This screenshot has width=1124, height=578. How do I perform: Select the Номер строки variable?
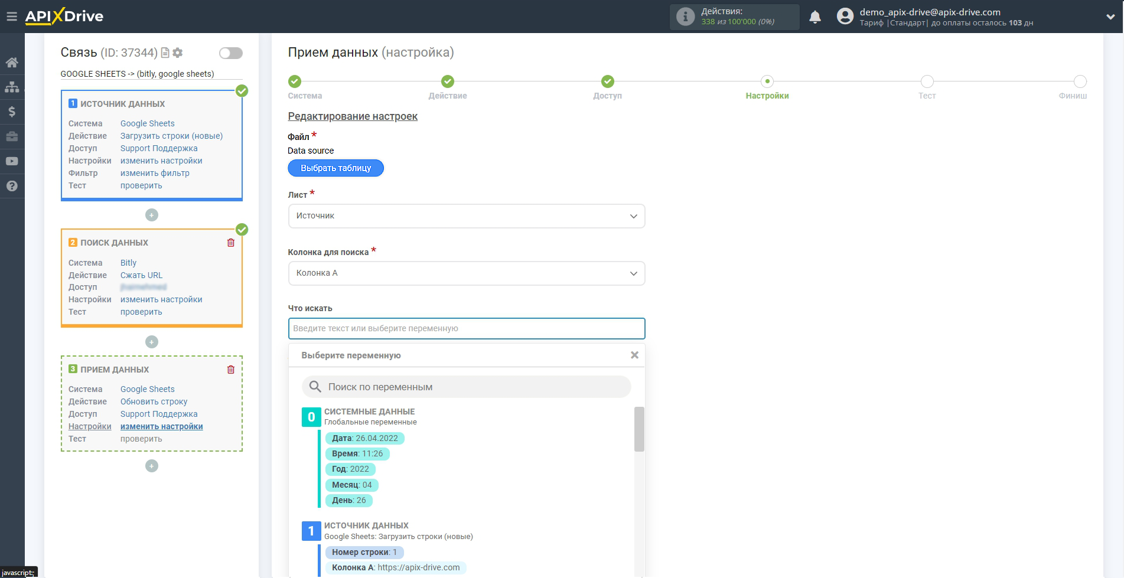click(x=364, y=552)
